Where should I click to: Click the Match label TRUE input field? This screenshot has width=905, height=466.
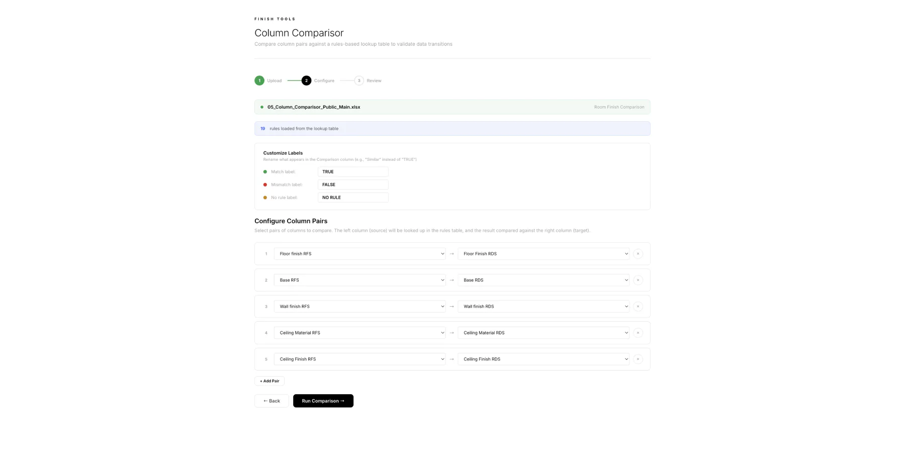pyautogui.click(x=353, y=171)
